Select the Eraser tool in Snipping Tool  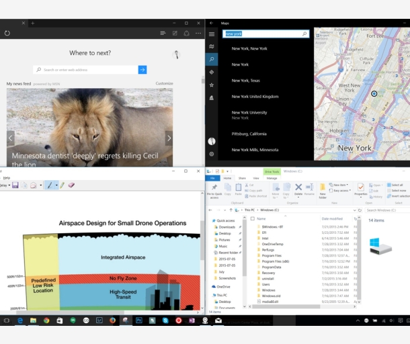coord(71,185)
